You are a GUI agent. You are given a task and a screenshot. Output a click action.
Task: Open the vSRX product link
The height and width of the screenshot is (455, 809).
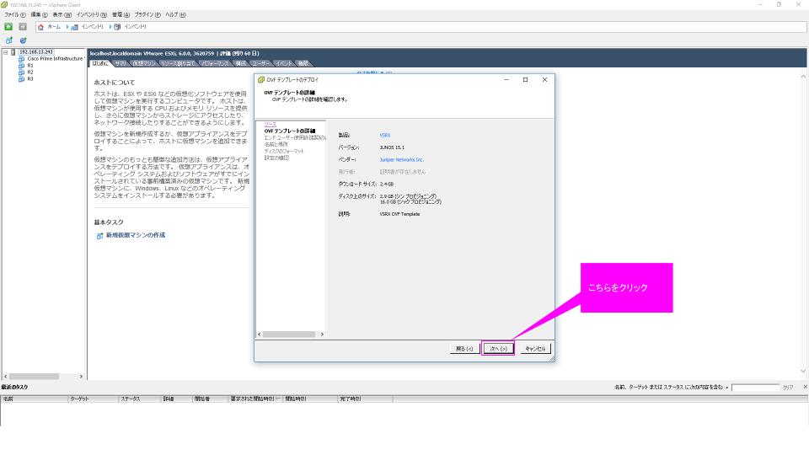point(385,135)
